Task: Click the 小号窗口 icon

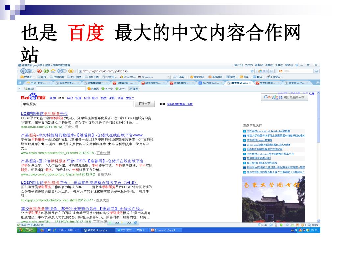Action: pos(268,77)
